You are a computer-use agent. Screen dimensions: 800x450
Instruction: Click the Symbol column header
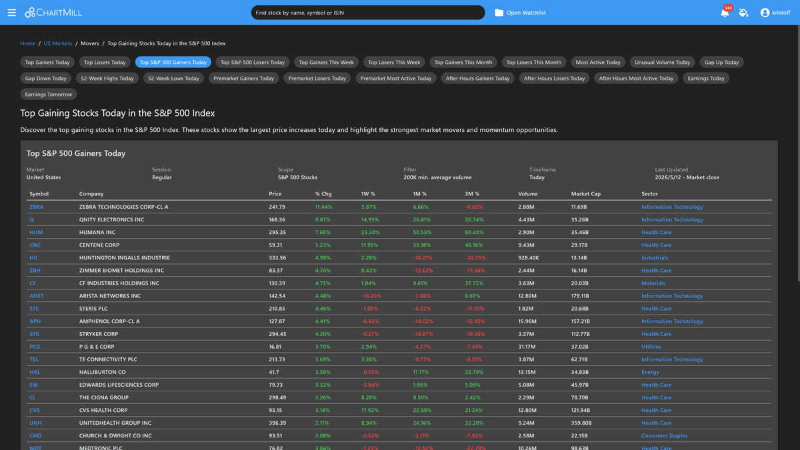(x=39, y=194)
